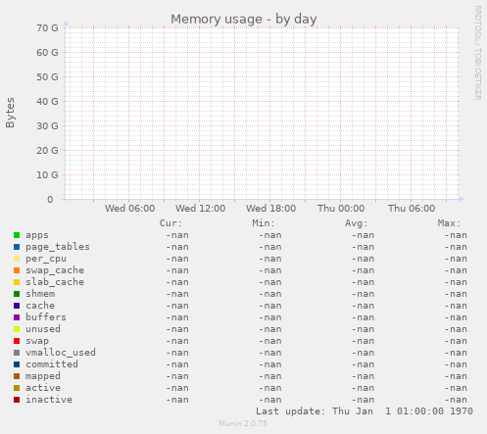Click the dark red inactive swatch
This screenshot has width=487, height=434.
(17, 400)
